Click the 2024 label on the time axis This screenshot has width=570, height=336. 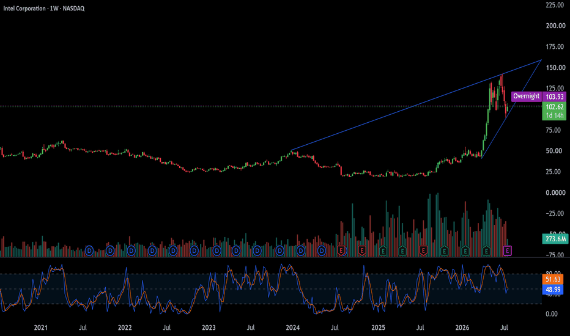(292, 327)
